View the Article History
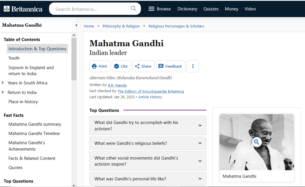Screen dimensions: 305x187 [x=150, y=97]
